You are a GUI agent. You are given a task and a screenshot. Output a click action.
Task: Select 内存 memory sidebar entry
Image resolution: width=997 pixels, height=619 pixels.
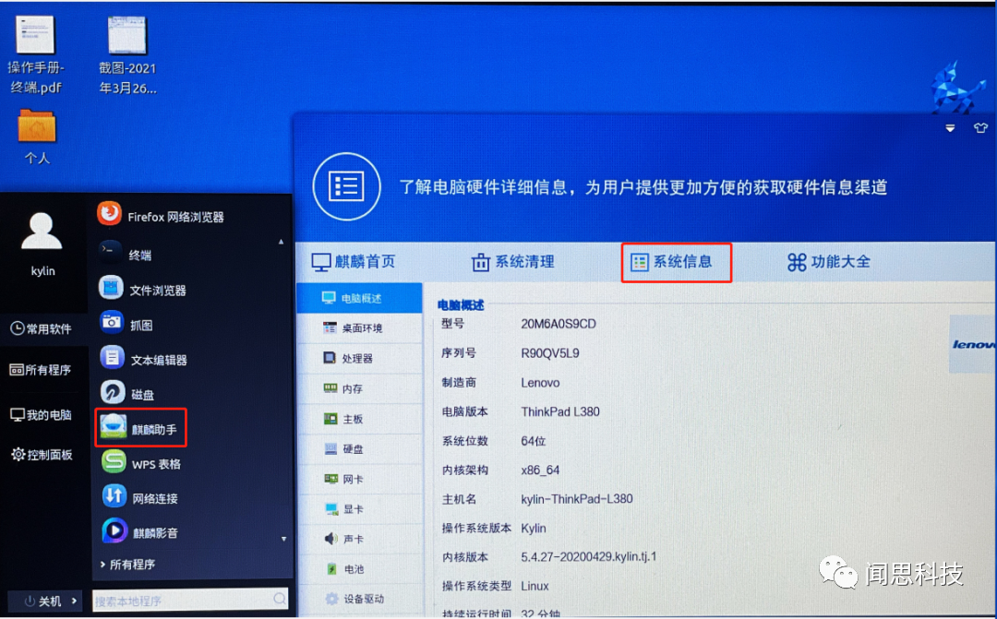[359, 388]
